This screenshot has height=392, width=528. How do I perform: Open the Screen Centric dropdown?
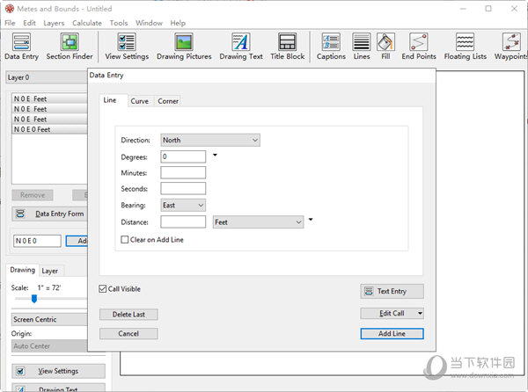coord(49,319)
